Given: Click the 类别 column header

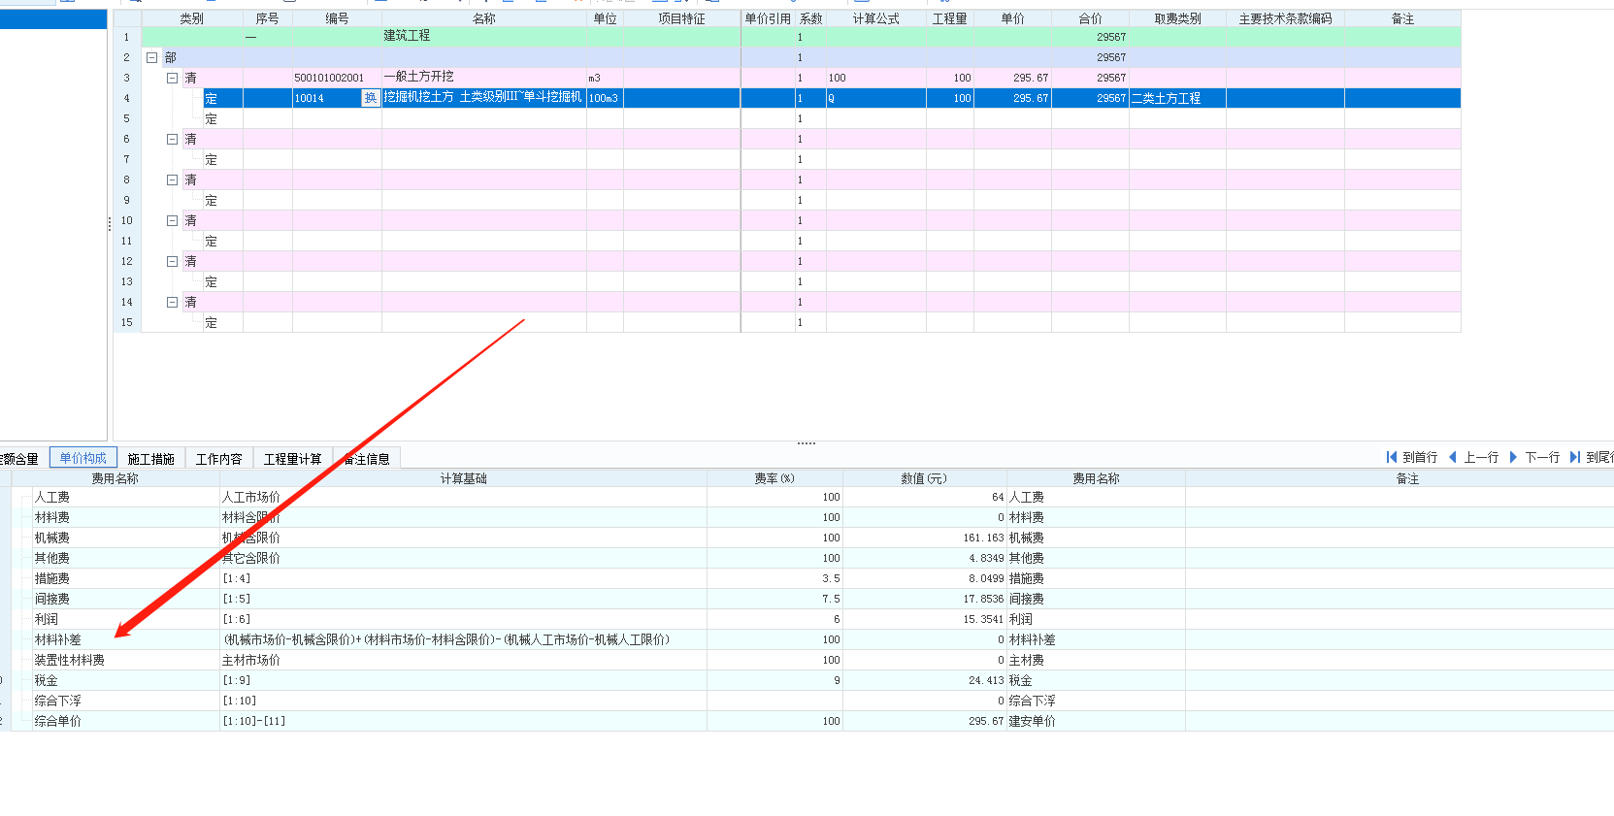Looking at the screenshot, I should click(192, 18).
